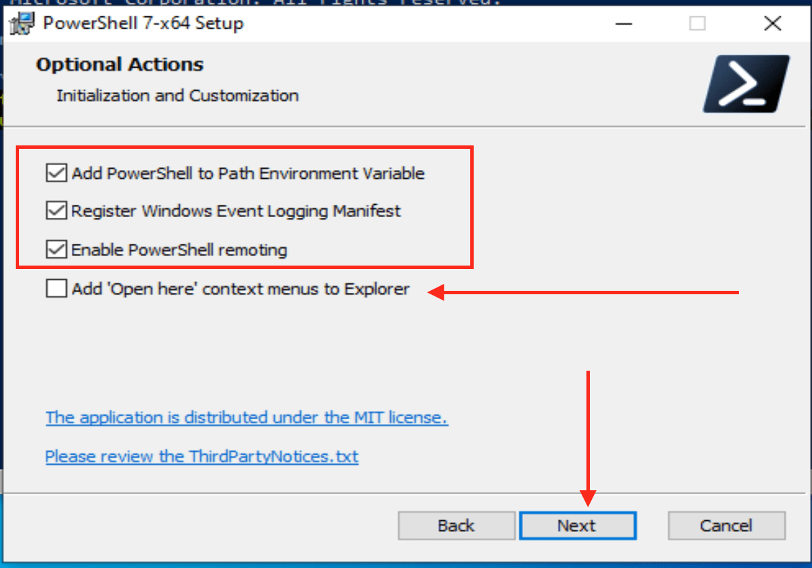The height and width of the screenshot is (568, 812).
Task: Open the MIT license link
Action: (246, 417)
